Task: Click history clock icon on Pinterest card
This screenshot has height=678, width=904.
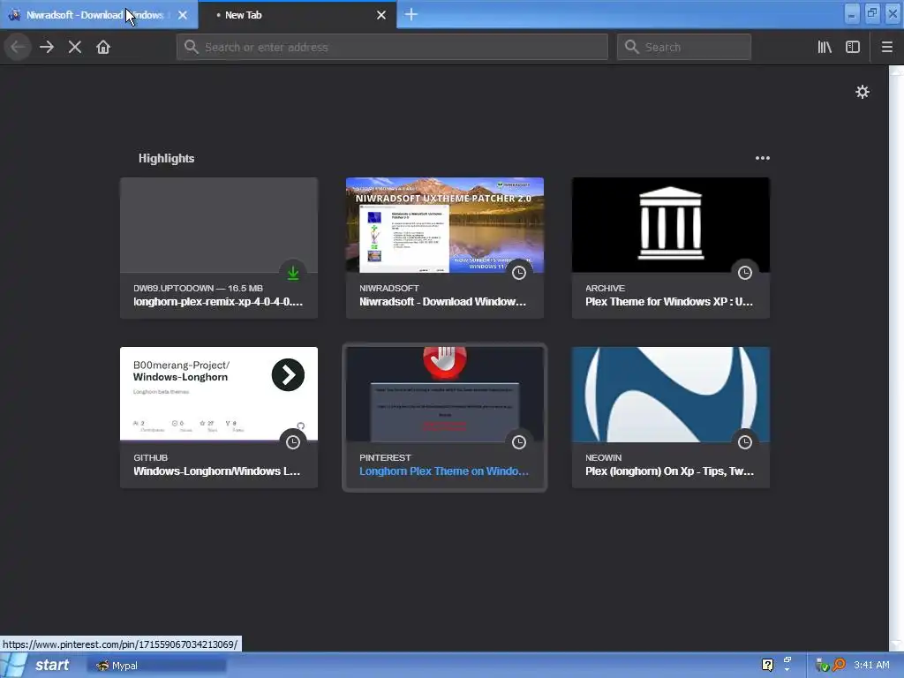Action: (519, 442)
